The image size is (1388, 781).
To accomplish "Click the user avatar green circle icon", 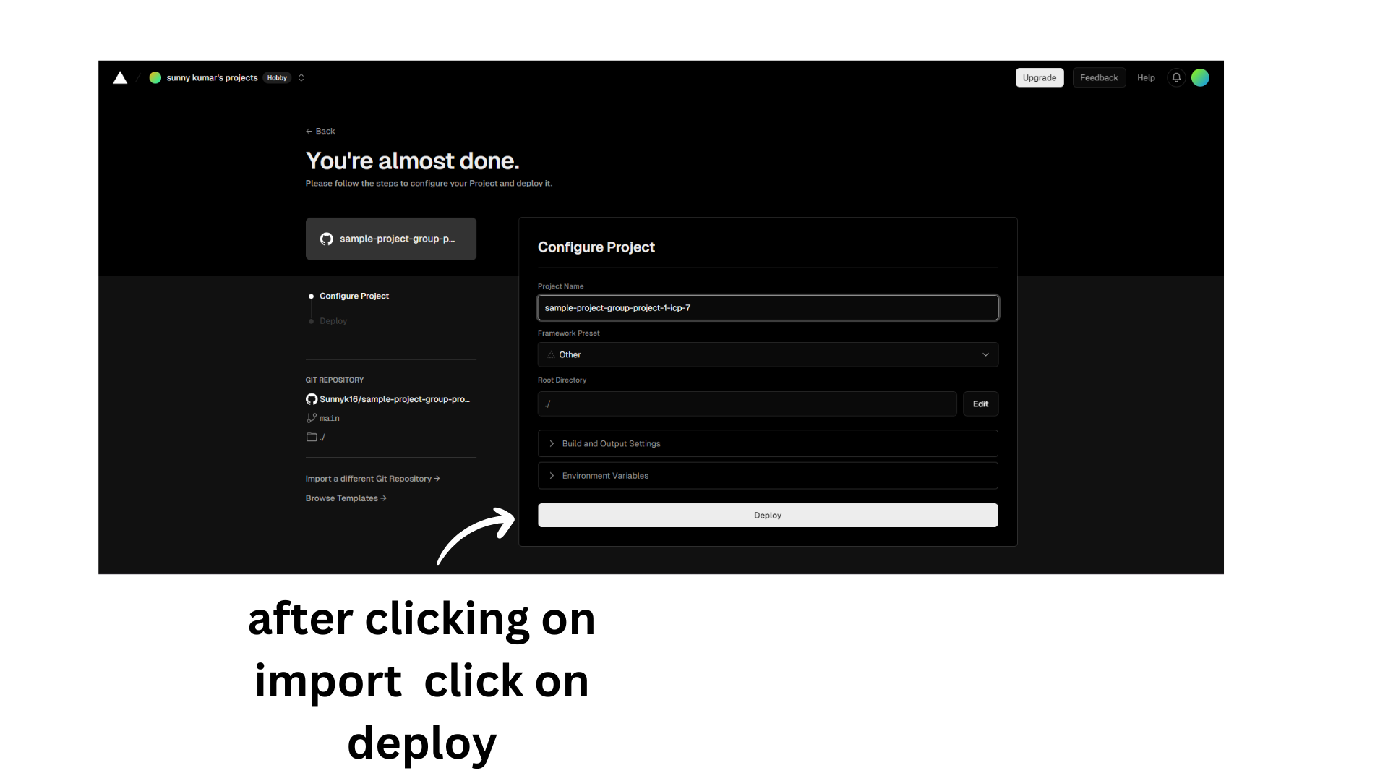I will [1200, 77].
